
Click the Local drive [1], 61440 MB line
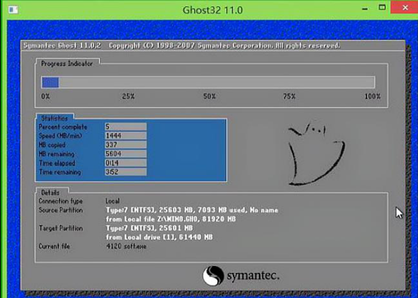pyautogui.click(x=159, y=237)
